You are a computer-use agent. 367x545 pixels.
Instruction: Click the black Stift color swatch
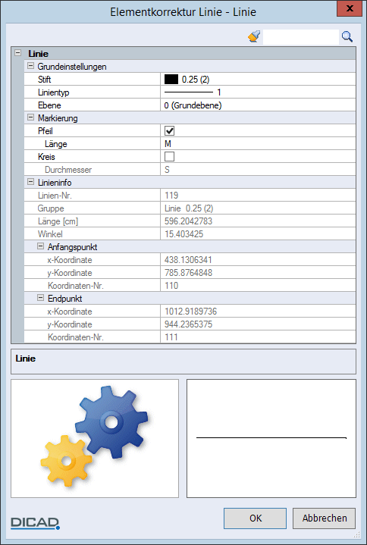pyautogui.click(x=171, y=80)
